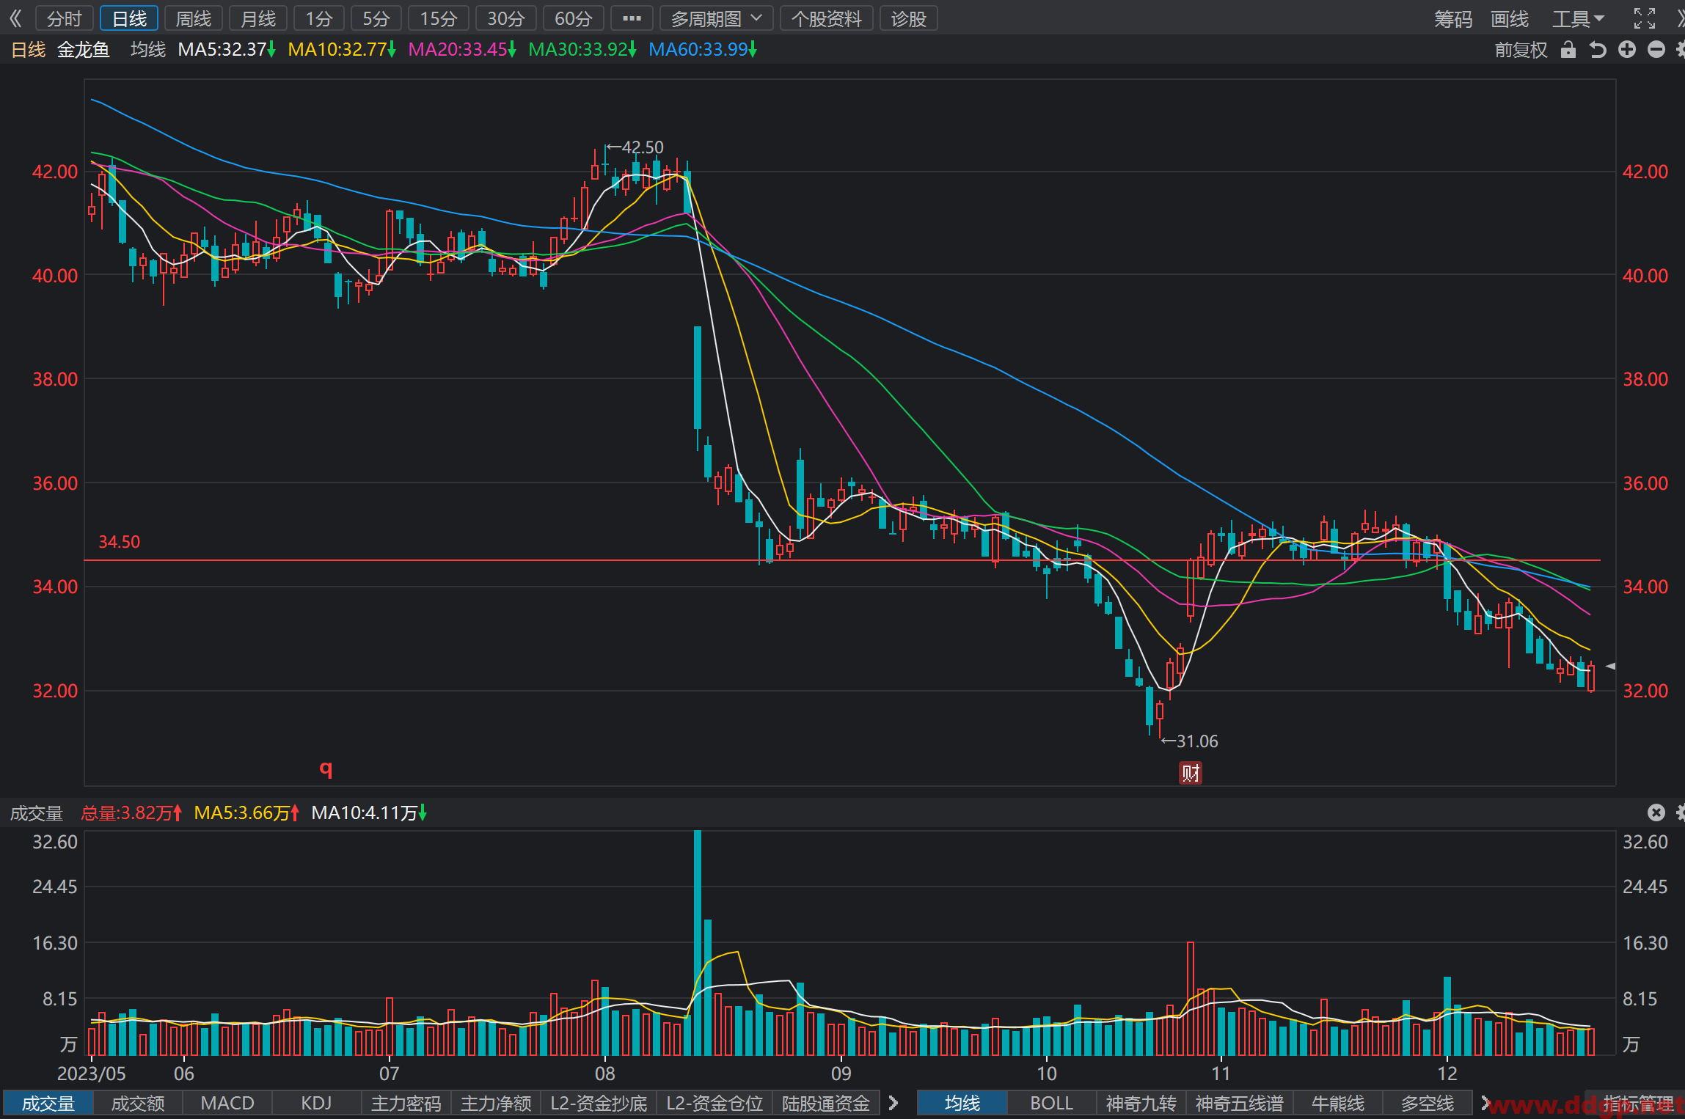Select the L2-资金抄底 indicator tab
This screenshot has width=1685, height=1119.
tap(599, 1103)
